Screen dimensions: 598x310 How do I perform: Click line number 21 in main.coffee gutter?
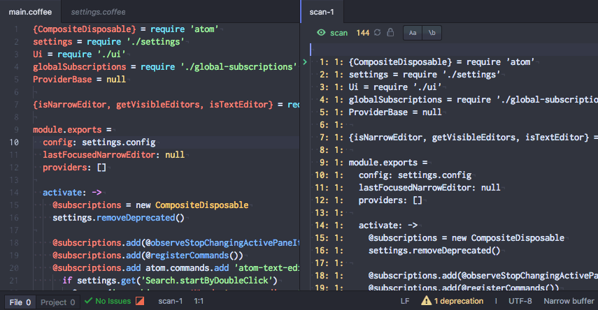[14, 280]
